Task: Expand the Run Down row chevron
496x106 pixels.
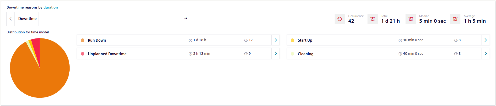Action: [x=276, y=40]
